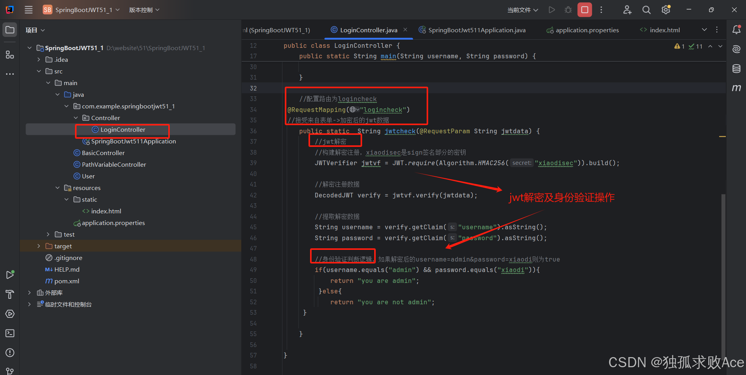Image resolution: width=746 pixels, height=375 pixels.
Task: Open the Problems tool window
Action: [10, 352]
